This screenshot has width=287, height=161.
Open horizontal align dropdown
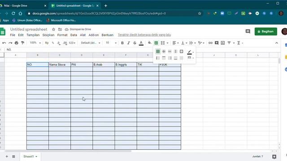(x=175, y=43)
